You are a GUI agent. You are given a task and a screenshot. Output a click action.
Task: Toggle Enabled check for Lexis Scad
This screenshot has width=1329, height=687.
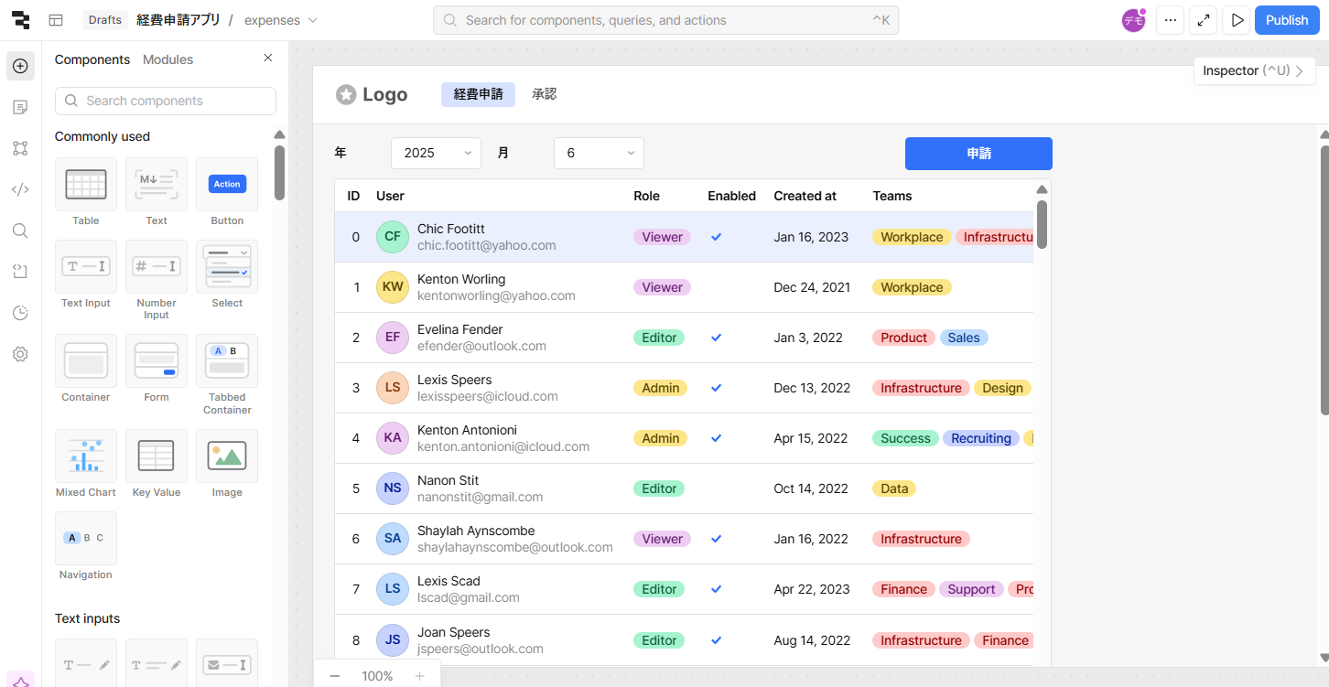click(717, 589)
